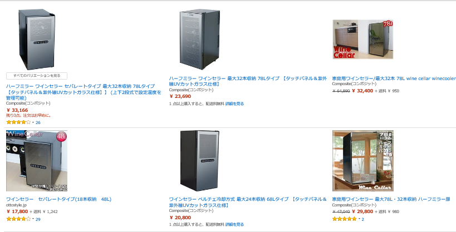Click '詳細を見る' under the ¥20,800 item
The width and height of the screenshot is (456, 232).
234,224
